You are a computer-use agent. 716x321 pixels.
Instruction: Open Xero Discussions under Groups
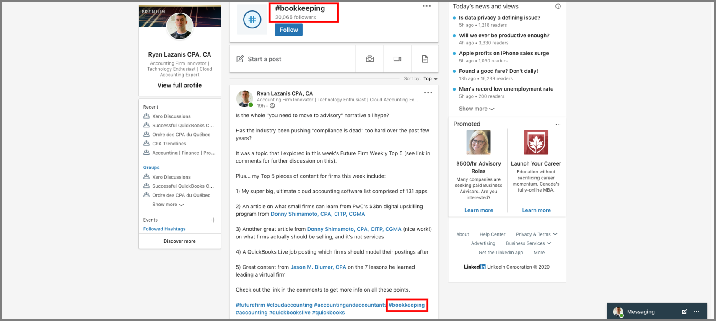(171, 177)
